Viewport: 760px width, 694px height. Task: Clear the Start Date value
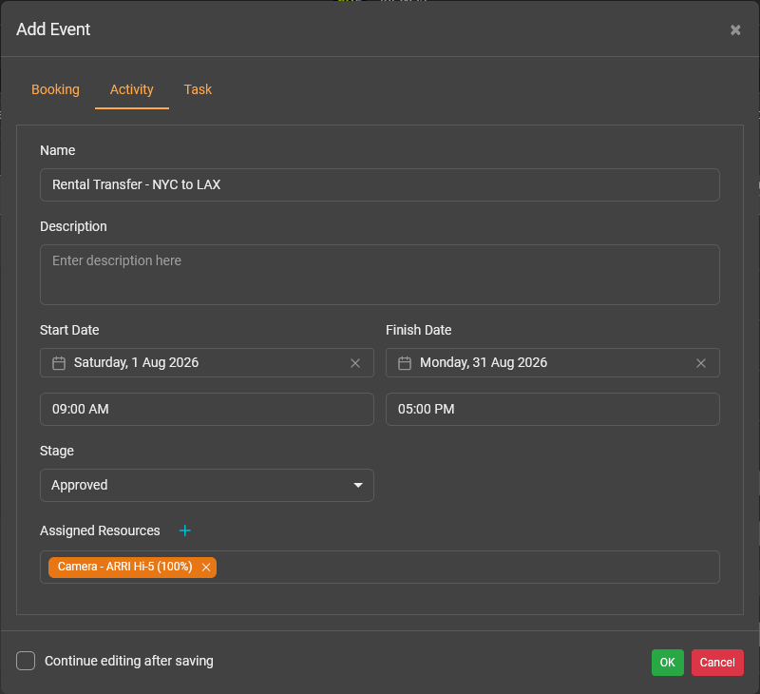click(355, 363)
